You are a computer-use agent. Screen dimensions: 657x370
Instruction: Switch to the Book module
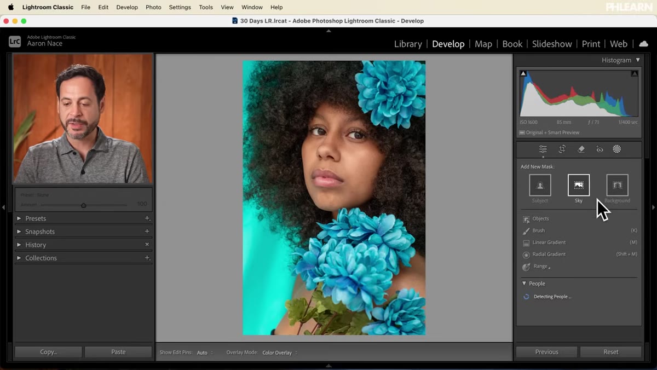(x=512, y=44)
